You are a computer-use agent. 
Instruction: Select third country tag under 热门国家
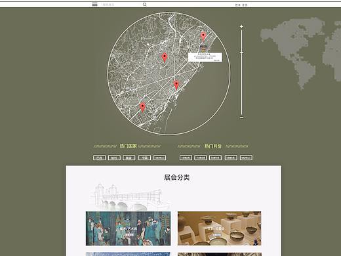tap(129, 158)
